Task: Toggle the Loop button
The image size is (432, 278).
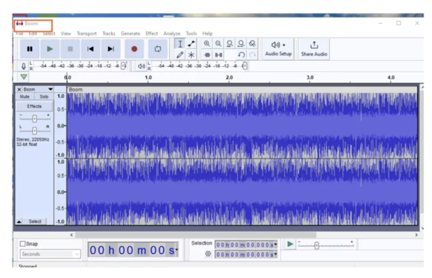Action: (158, 49)
